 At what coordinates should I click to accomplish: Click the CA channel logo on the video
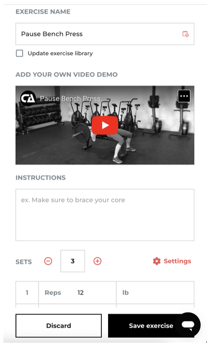[28, 98]
